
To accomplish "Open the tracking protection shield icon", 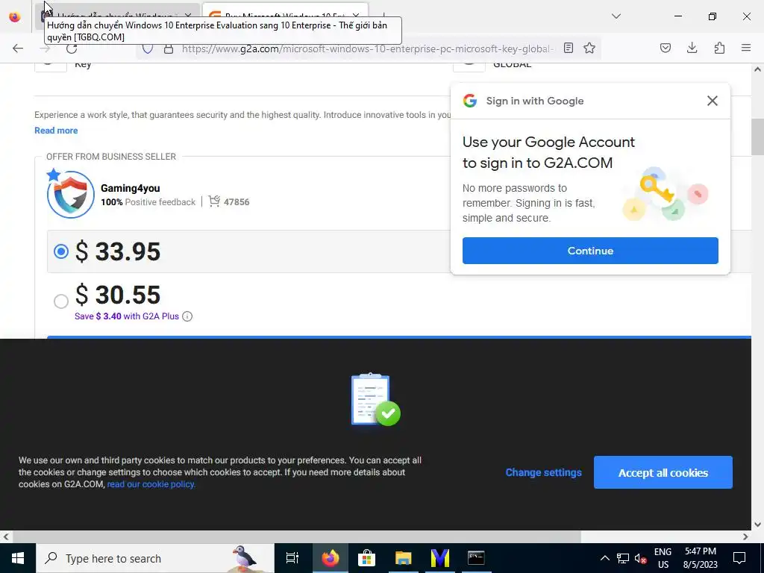I will pyautogui.click(x=148, y=48).
